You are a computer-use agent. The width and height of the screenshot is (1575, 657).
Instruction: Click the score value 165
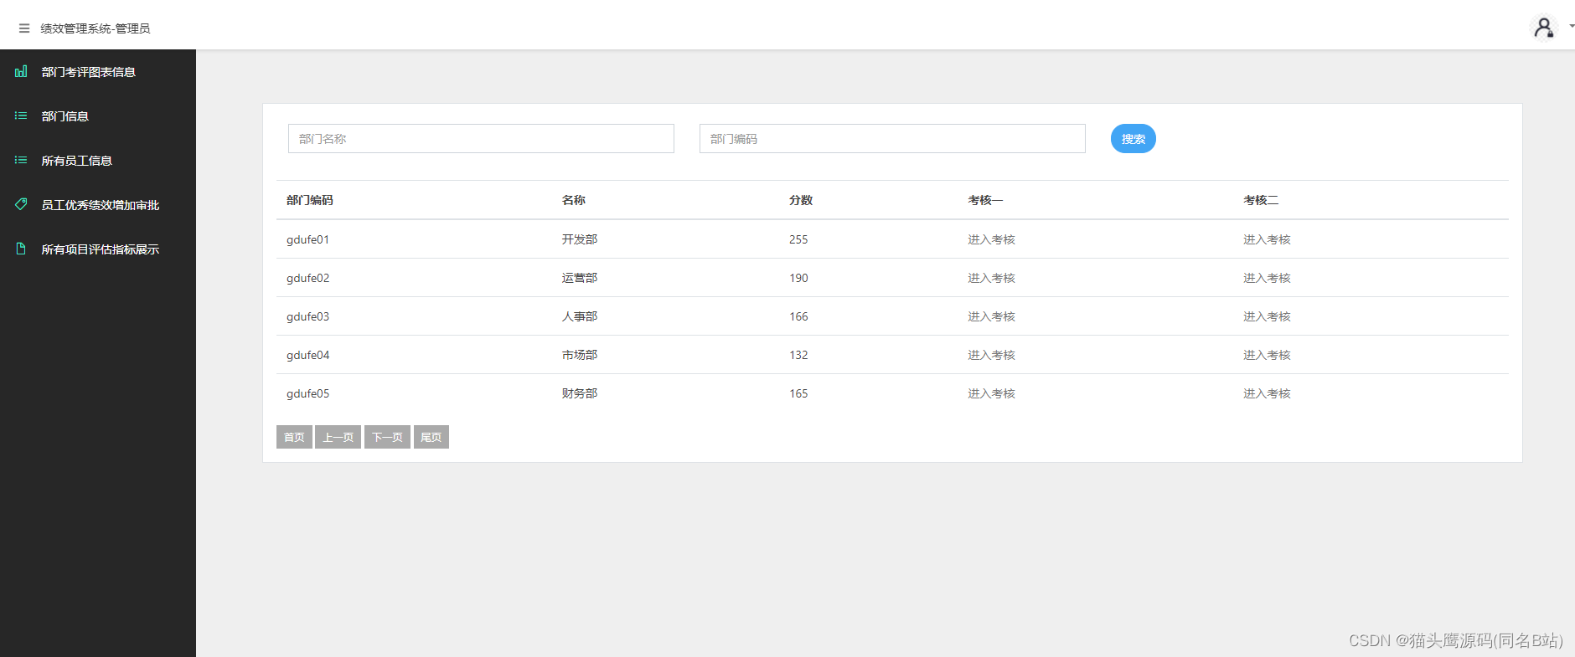(x=798, y=393)
